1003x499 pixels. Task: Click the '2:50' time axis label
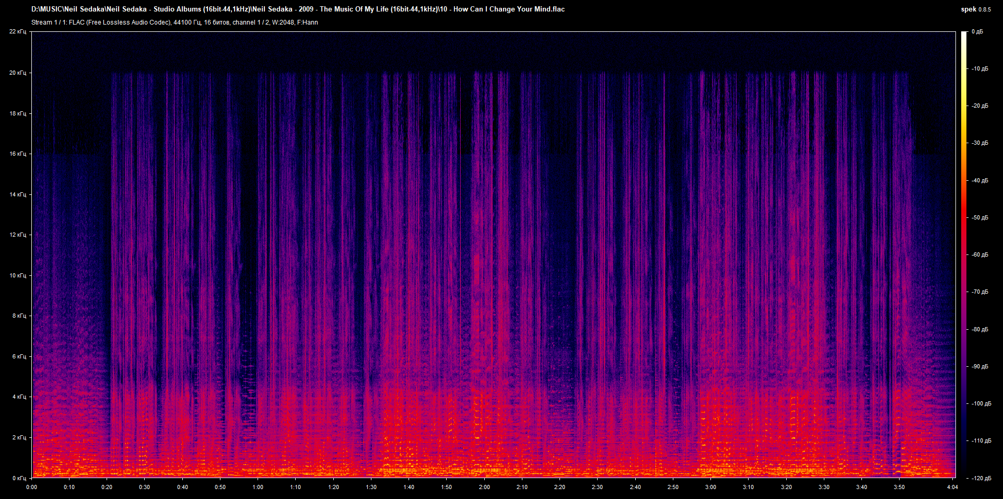tap(673, 488)
